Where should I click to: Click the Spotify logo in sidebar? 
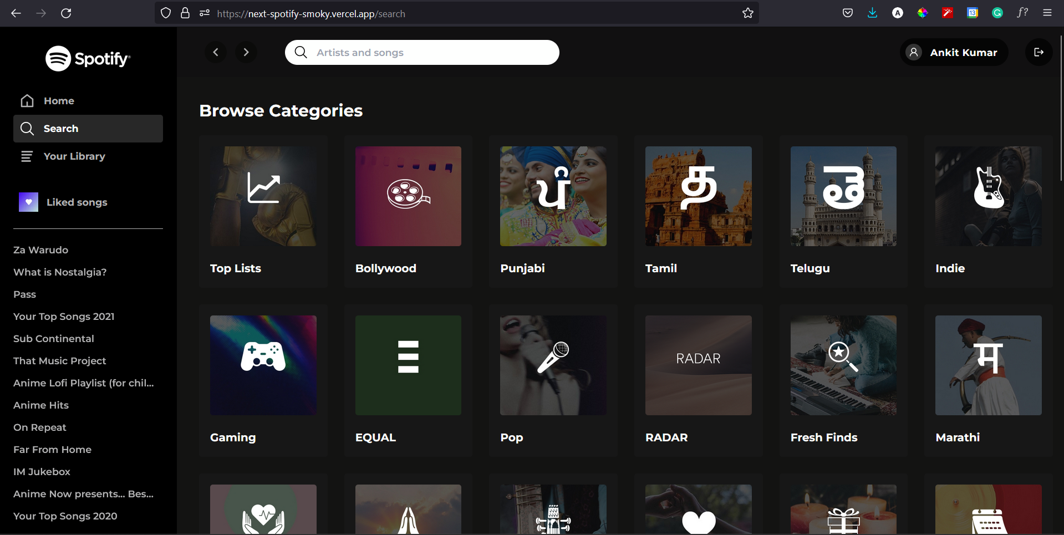tap(88, 58)
